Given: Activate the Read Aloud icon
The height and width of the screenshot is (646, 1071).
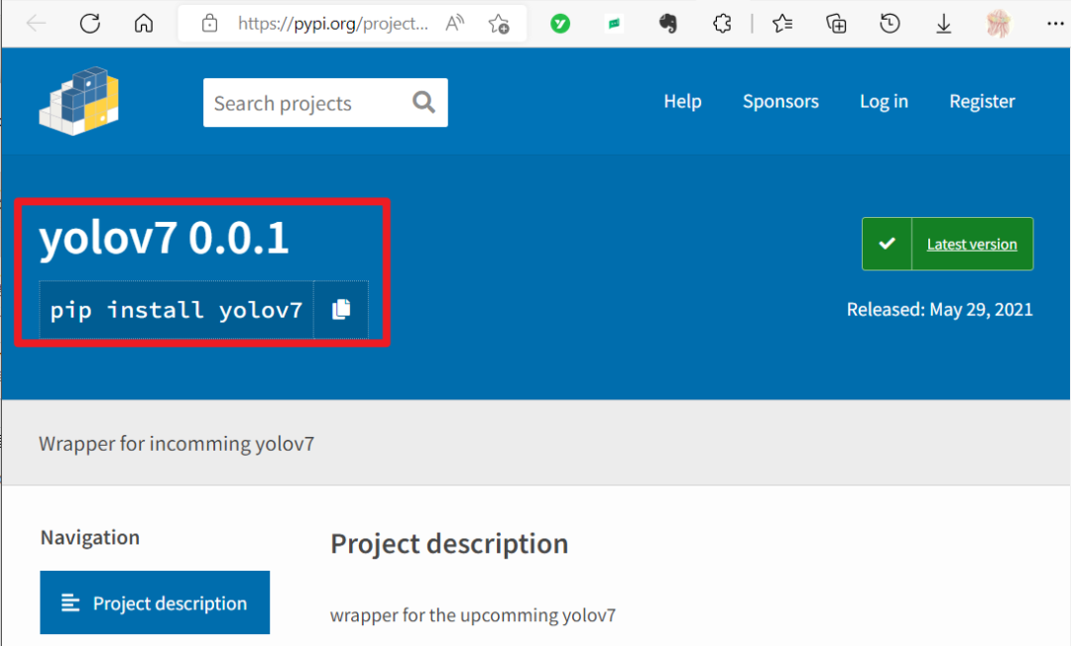Looking at the screenshot, I should tap(455, 24).
